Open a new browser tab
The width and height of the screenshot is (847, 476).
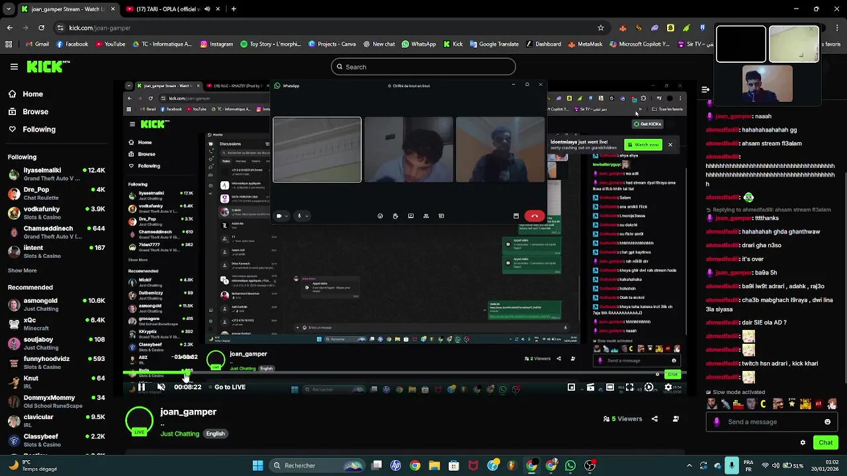click(x=234, y=9)
